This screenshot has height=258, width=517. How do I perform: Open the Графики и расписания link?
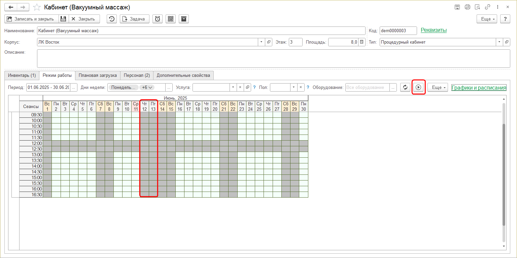point(479,87)
